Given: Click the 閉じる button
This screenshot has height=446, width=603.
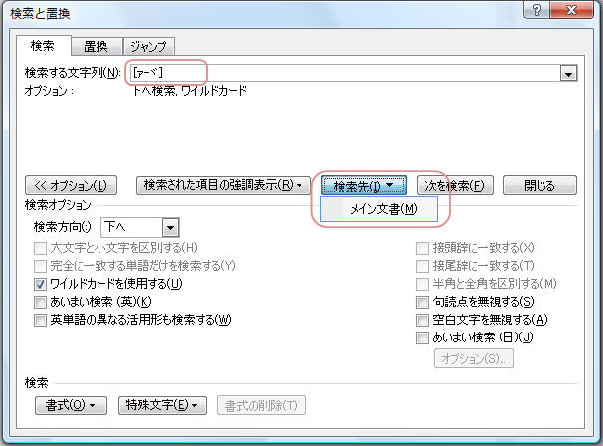Looking at the screenshot, I should point(540,185).
